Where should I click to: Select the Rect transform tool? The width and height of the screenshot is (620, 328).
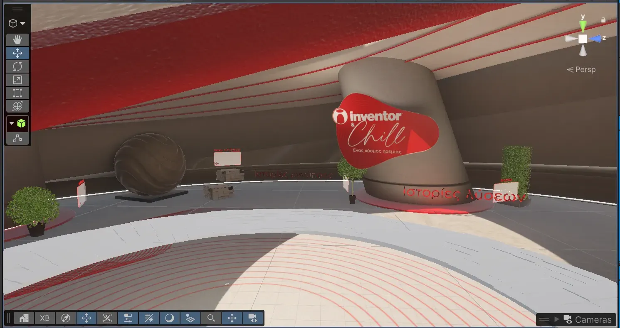point(17,93)
